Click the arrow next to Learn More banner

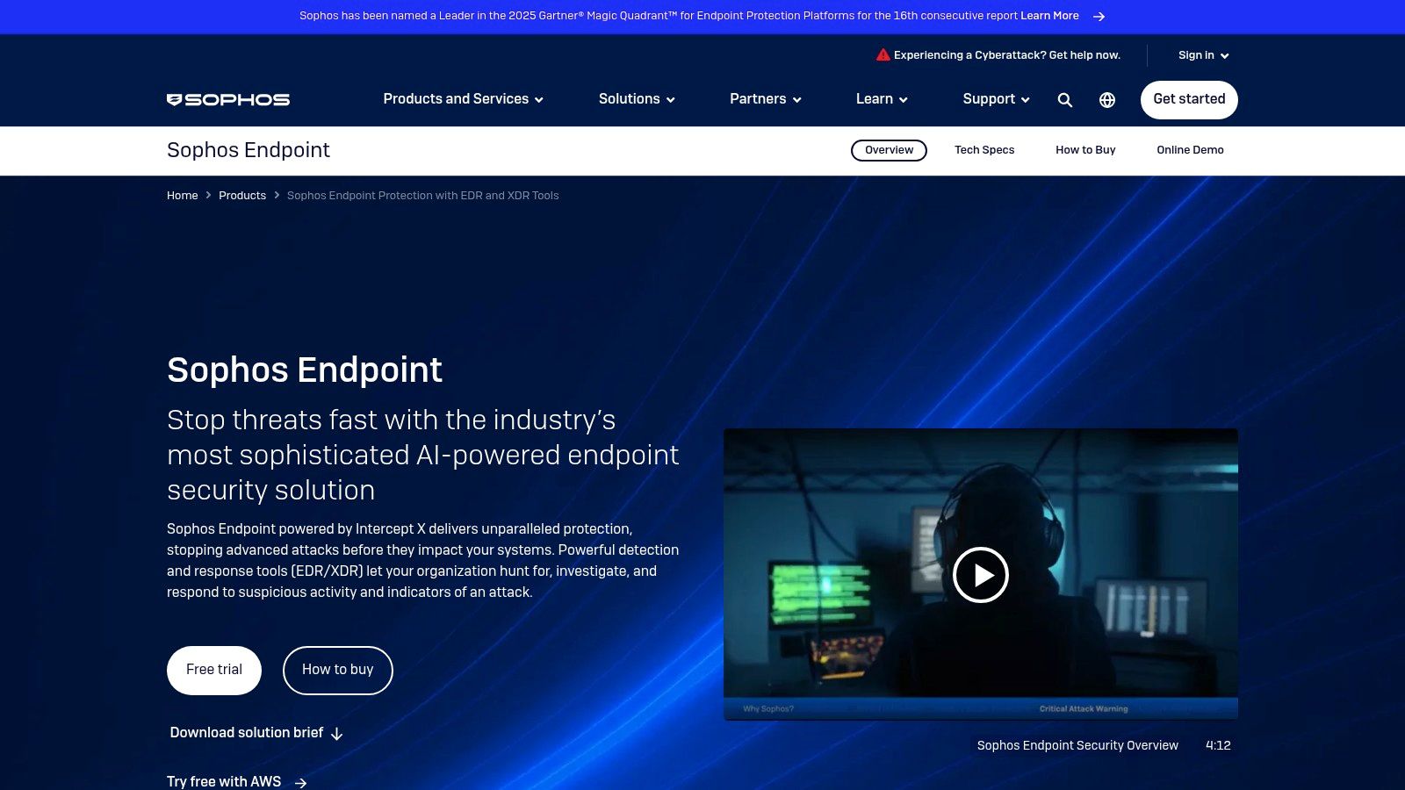1098,16
